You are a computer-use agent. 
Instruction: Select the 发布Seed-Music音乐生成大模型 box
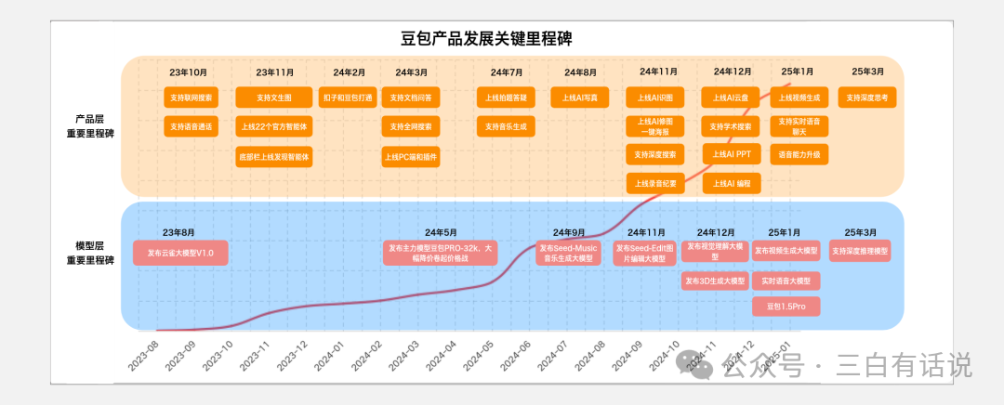tap(568, 253)
